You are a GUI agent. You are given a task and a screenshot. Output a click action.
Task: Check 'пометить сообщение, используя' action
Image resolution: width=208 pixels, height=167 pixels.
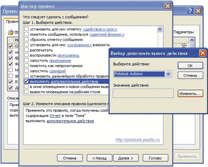click(x=26, y=34)
